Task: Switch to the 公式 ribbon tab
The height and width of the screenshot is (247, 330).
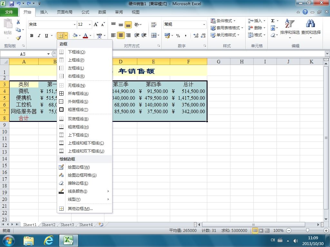Action: pyautogui.click(x=85, y=12)
